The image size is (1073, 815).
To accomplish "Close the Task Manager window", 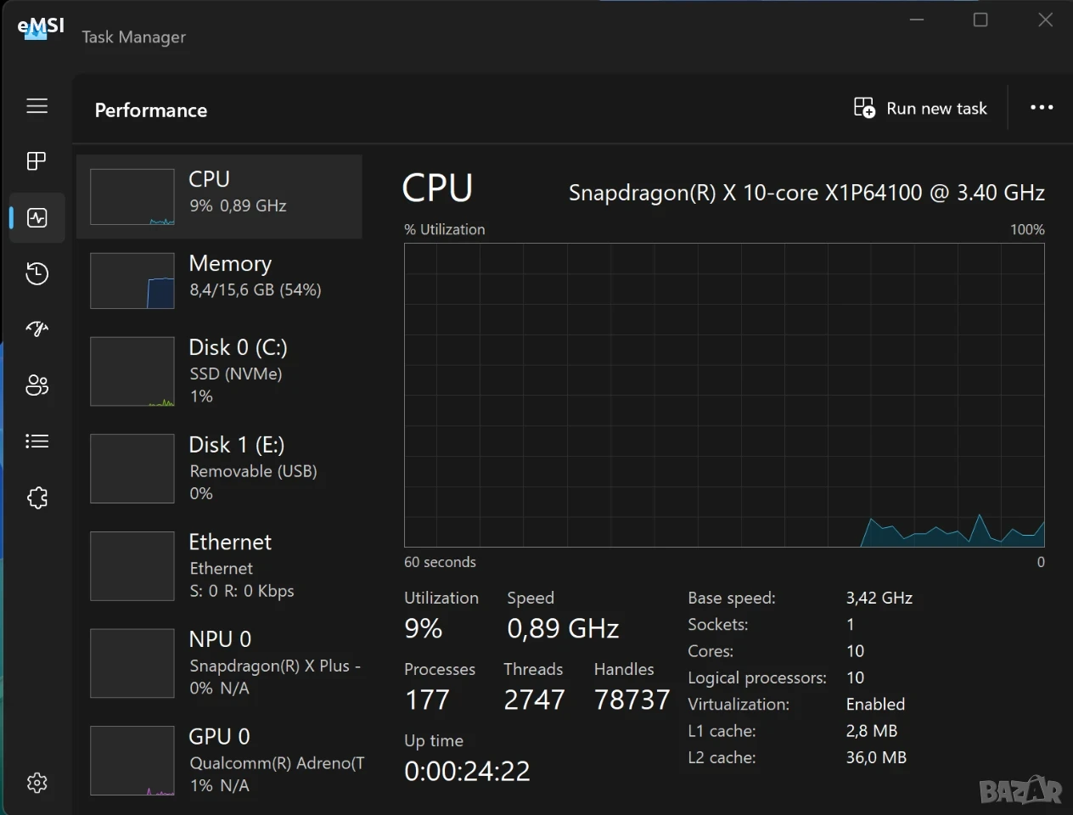I will (x=1046, y=20).
